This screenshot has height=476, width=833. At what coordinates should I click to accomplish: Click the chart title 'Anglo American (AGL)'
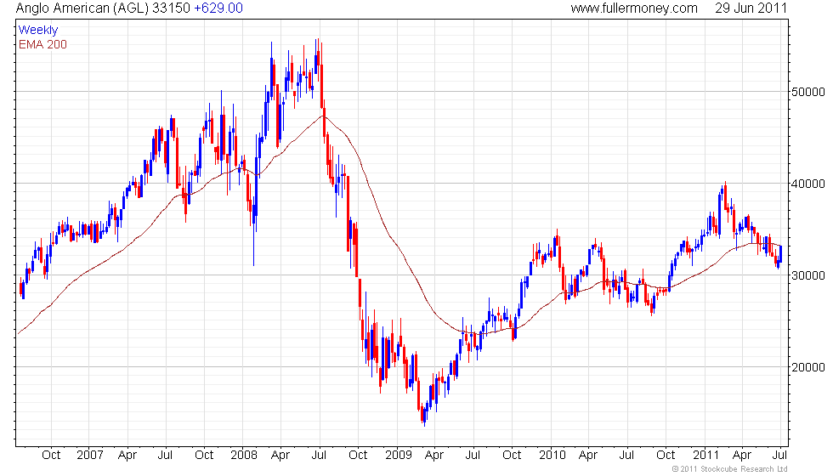click(x=82, y=8)
